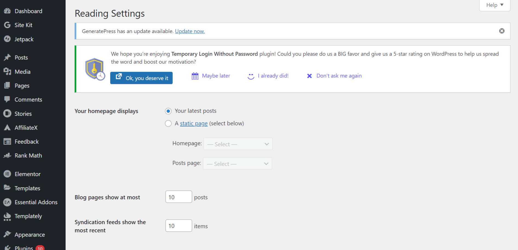Screen dimensions: 518x250
Task: Click the Jetpack lightning icon
Action: 7,39
